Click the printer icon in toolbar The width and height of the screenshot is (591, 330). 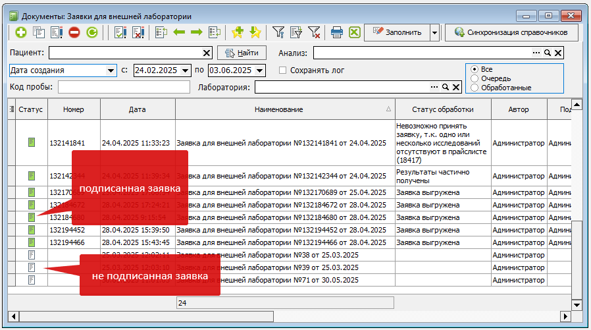[x=337, y=32]
